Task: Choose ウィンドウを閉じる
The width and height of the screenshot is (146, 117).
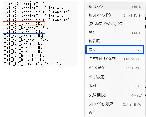Action: point(115,104)
